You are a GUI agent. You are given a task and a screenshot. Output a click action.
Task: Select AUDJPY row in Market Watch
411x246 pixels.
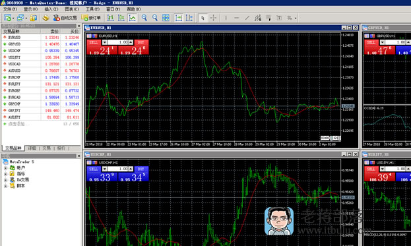click(x=41, y=117)
